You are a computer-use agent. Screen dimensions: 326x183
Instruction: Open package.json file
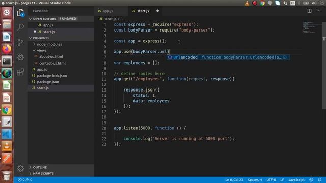point(48,82)
